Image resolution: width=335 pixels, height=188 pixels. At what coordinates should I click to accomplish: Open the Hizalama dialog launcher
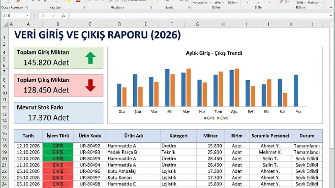point(151,7)
